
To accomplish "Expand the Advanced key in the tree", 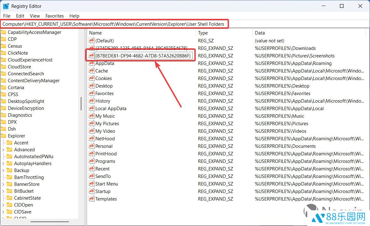I will click(x=3, y=150).
